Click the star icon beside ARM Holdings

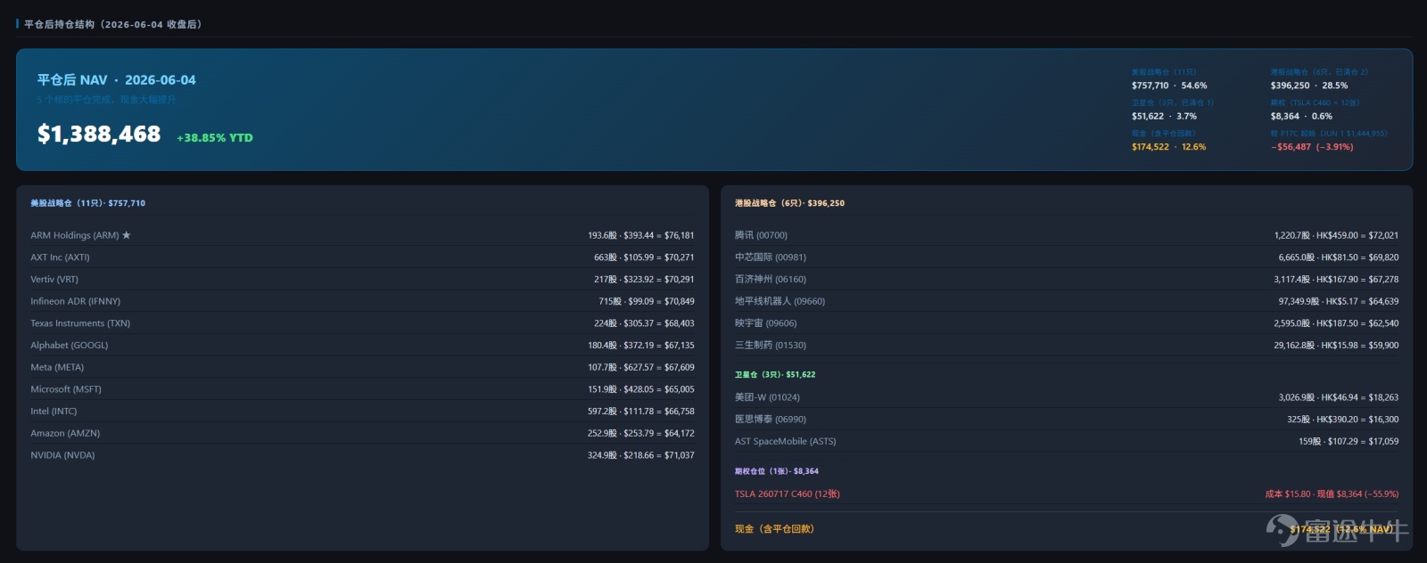127,235
